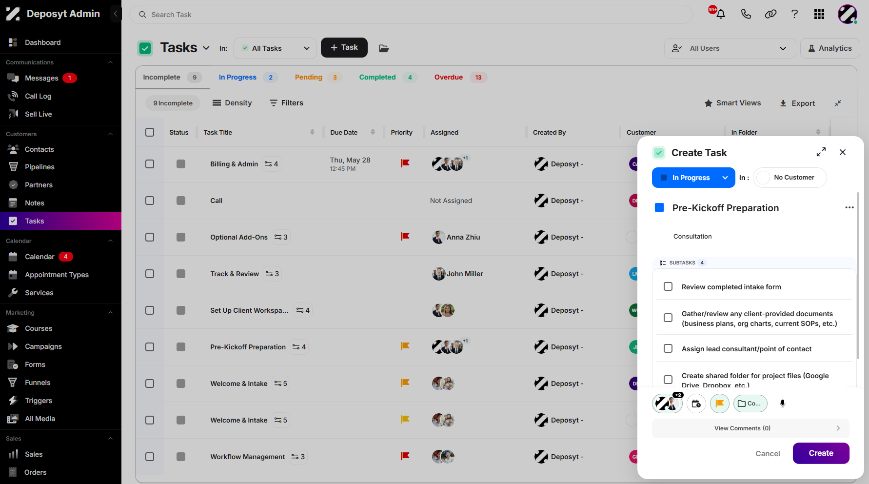Switch to the Completed tab
Image resolution: width=869 pixels, height=484 pixels.
coord(388,77)
